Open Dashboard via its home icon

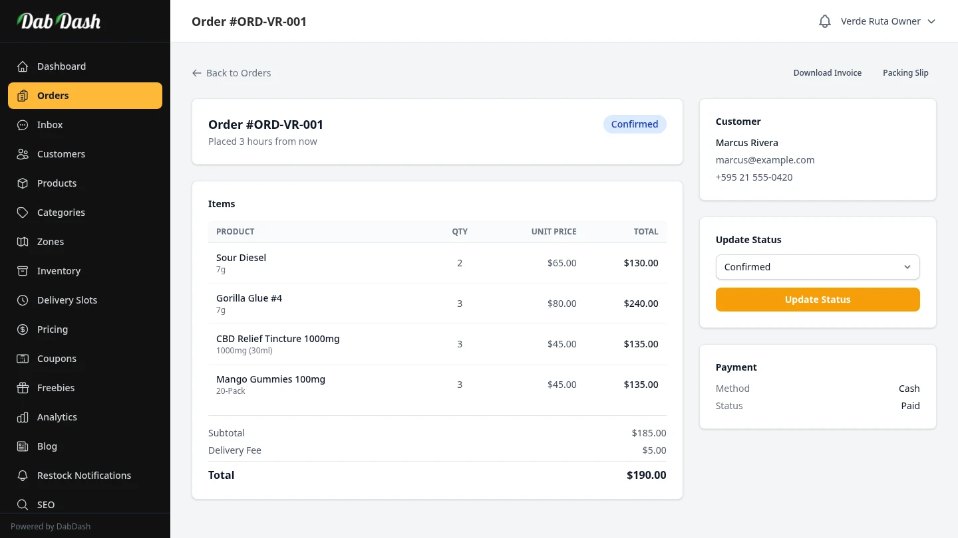[23, 66]
